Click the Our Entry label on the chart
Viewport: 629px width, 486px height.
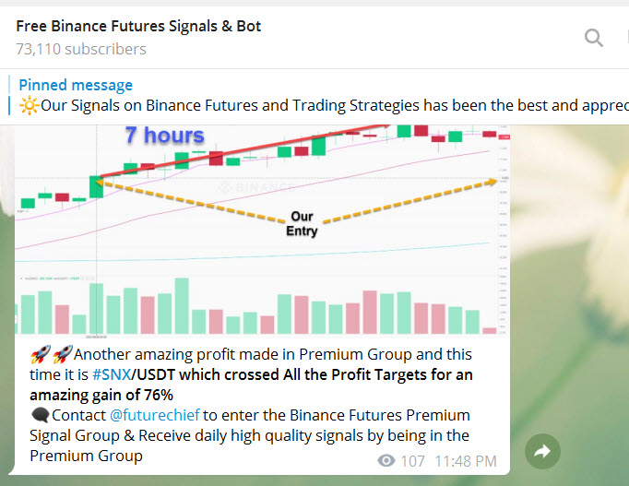302,224
